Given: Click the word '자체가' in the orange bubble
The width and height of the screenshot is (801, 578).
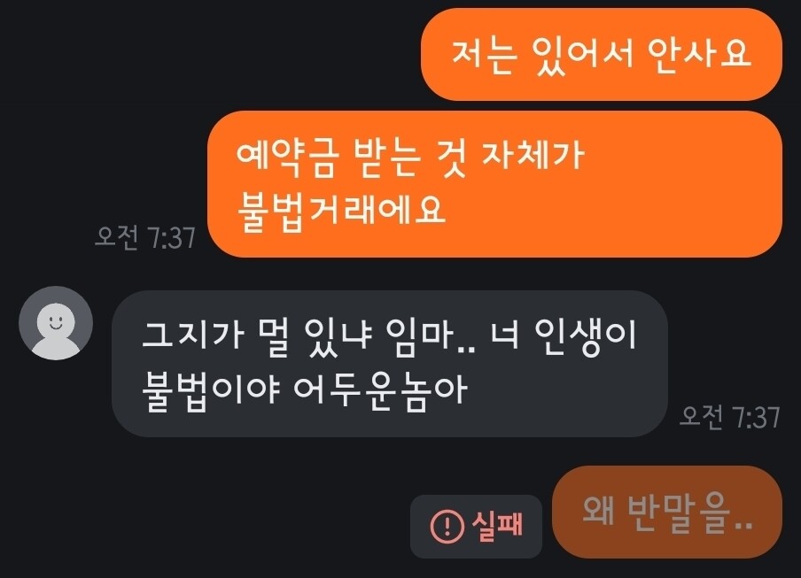Looking at the screenshot, I should 533,155.
